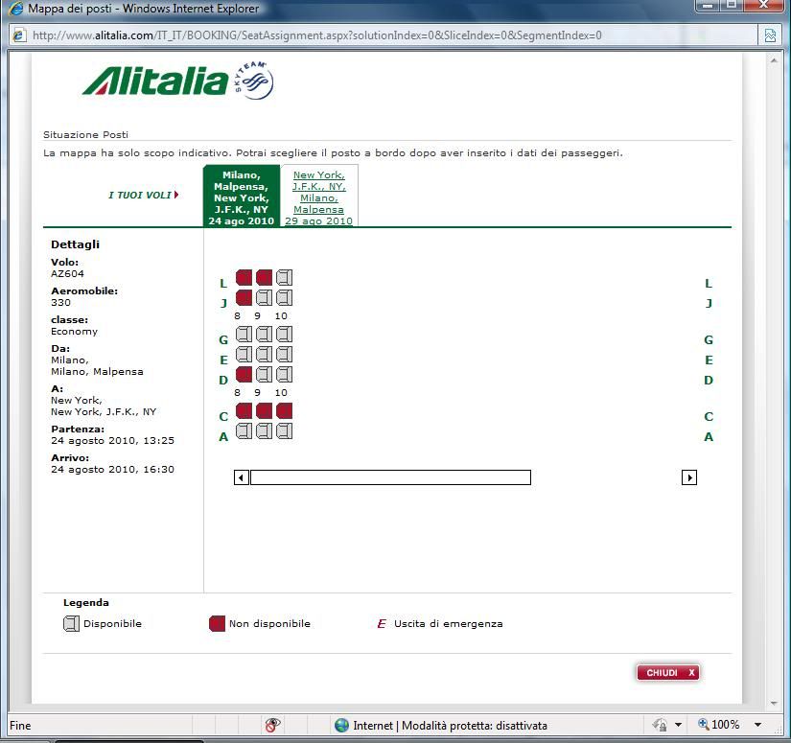The image size is (791, 743).
Task: Click the Disponibile legend seat icon
Action: pyautogui.click(x=71, y=624)
